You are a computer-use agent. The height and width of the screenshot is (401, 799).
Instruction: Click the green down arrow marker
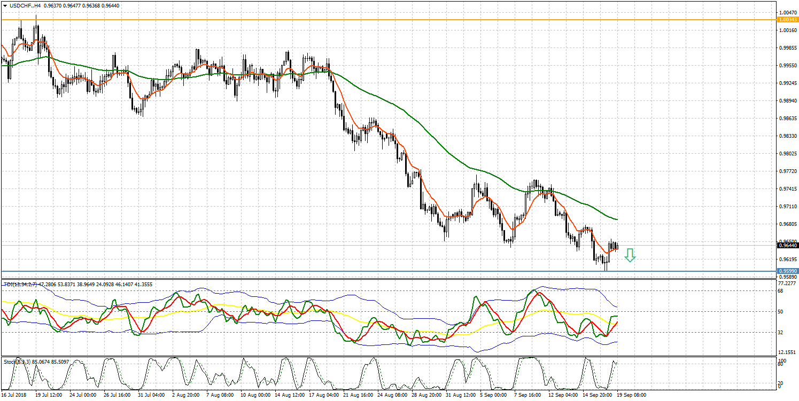tap(630, 255)
